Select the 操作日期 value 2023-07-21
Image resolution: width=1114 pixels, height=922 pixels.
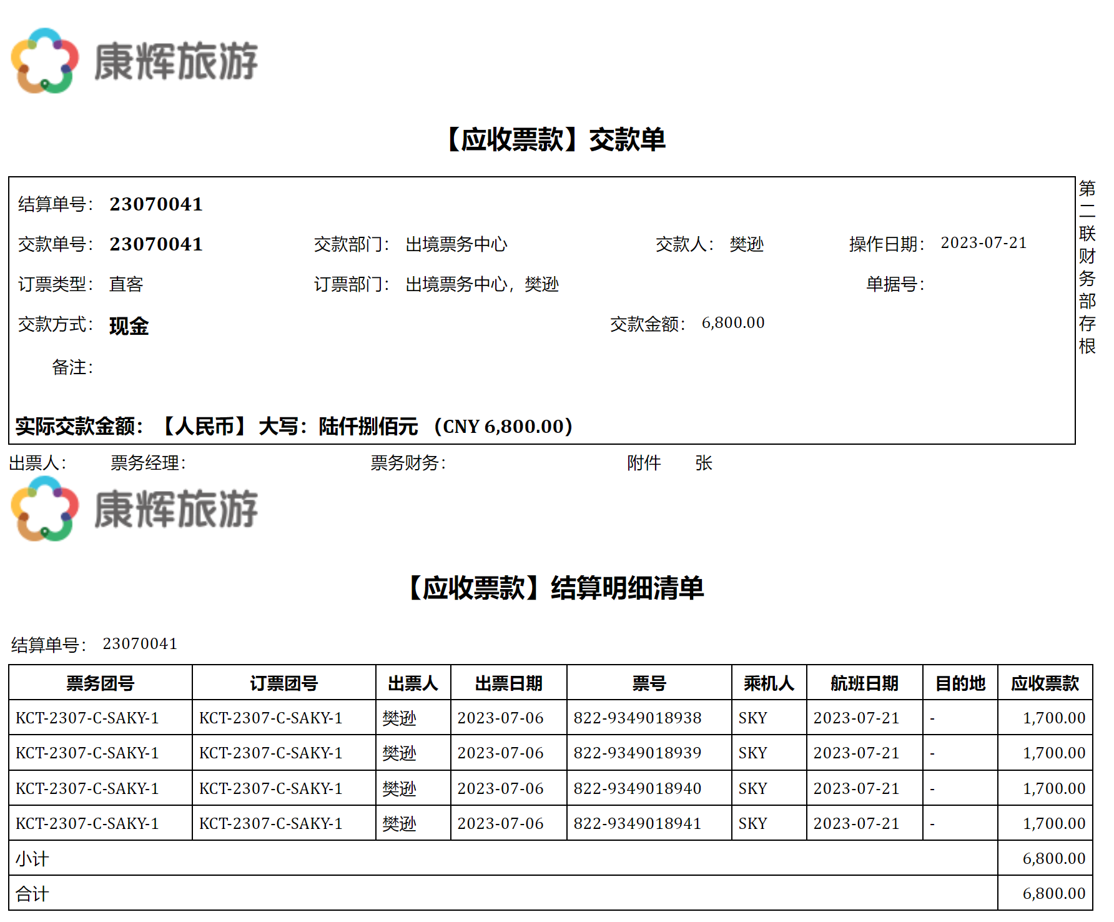[983, 243]
